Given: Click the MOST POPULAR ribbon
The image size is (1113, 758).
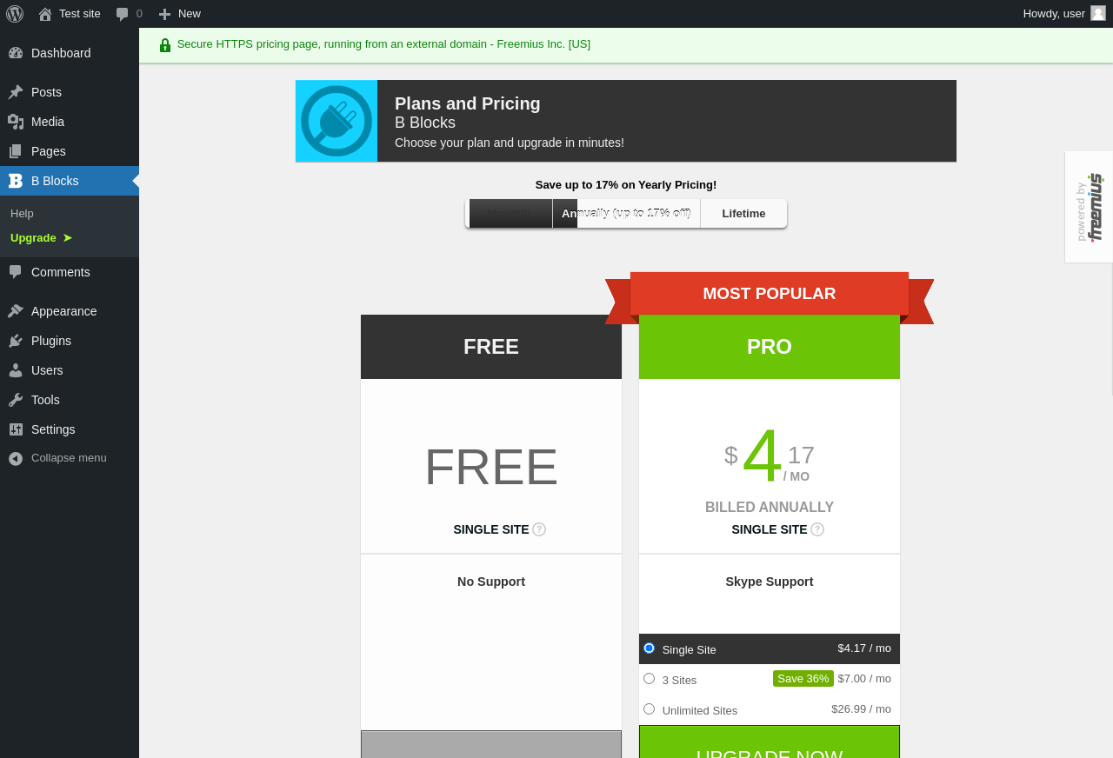Looking at the screenshot, I should 770,294.
